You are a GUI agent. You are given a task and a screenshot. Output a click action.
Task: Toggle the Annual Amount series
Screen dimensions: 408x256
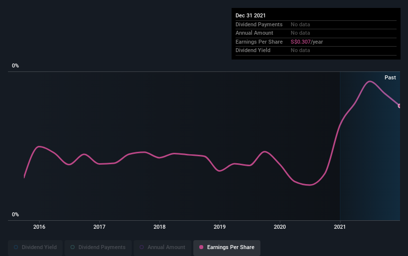point(163,247)
